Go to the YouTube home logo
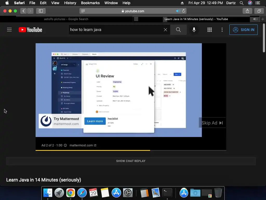 click(x=30, y=30)
